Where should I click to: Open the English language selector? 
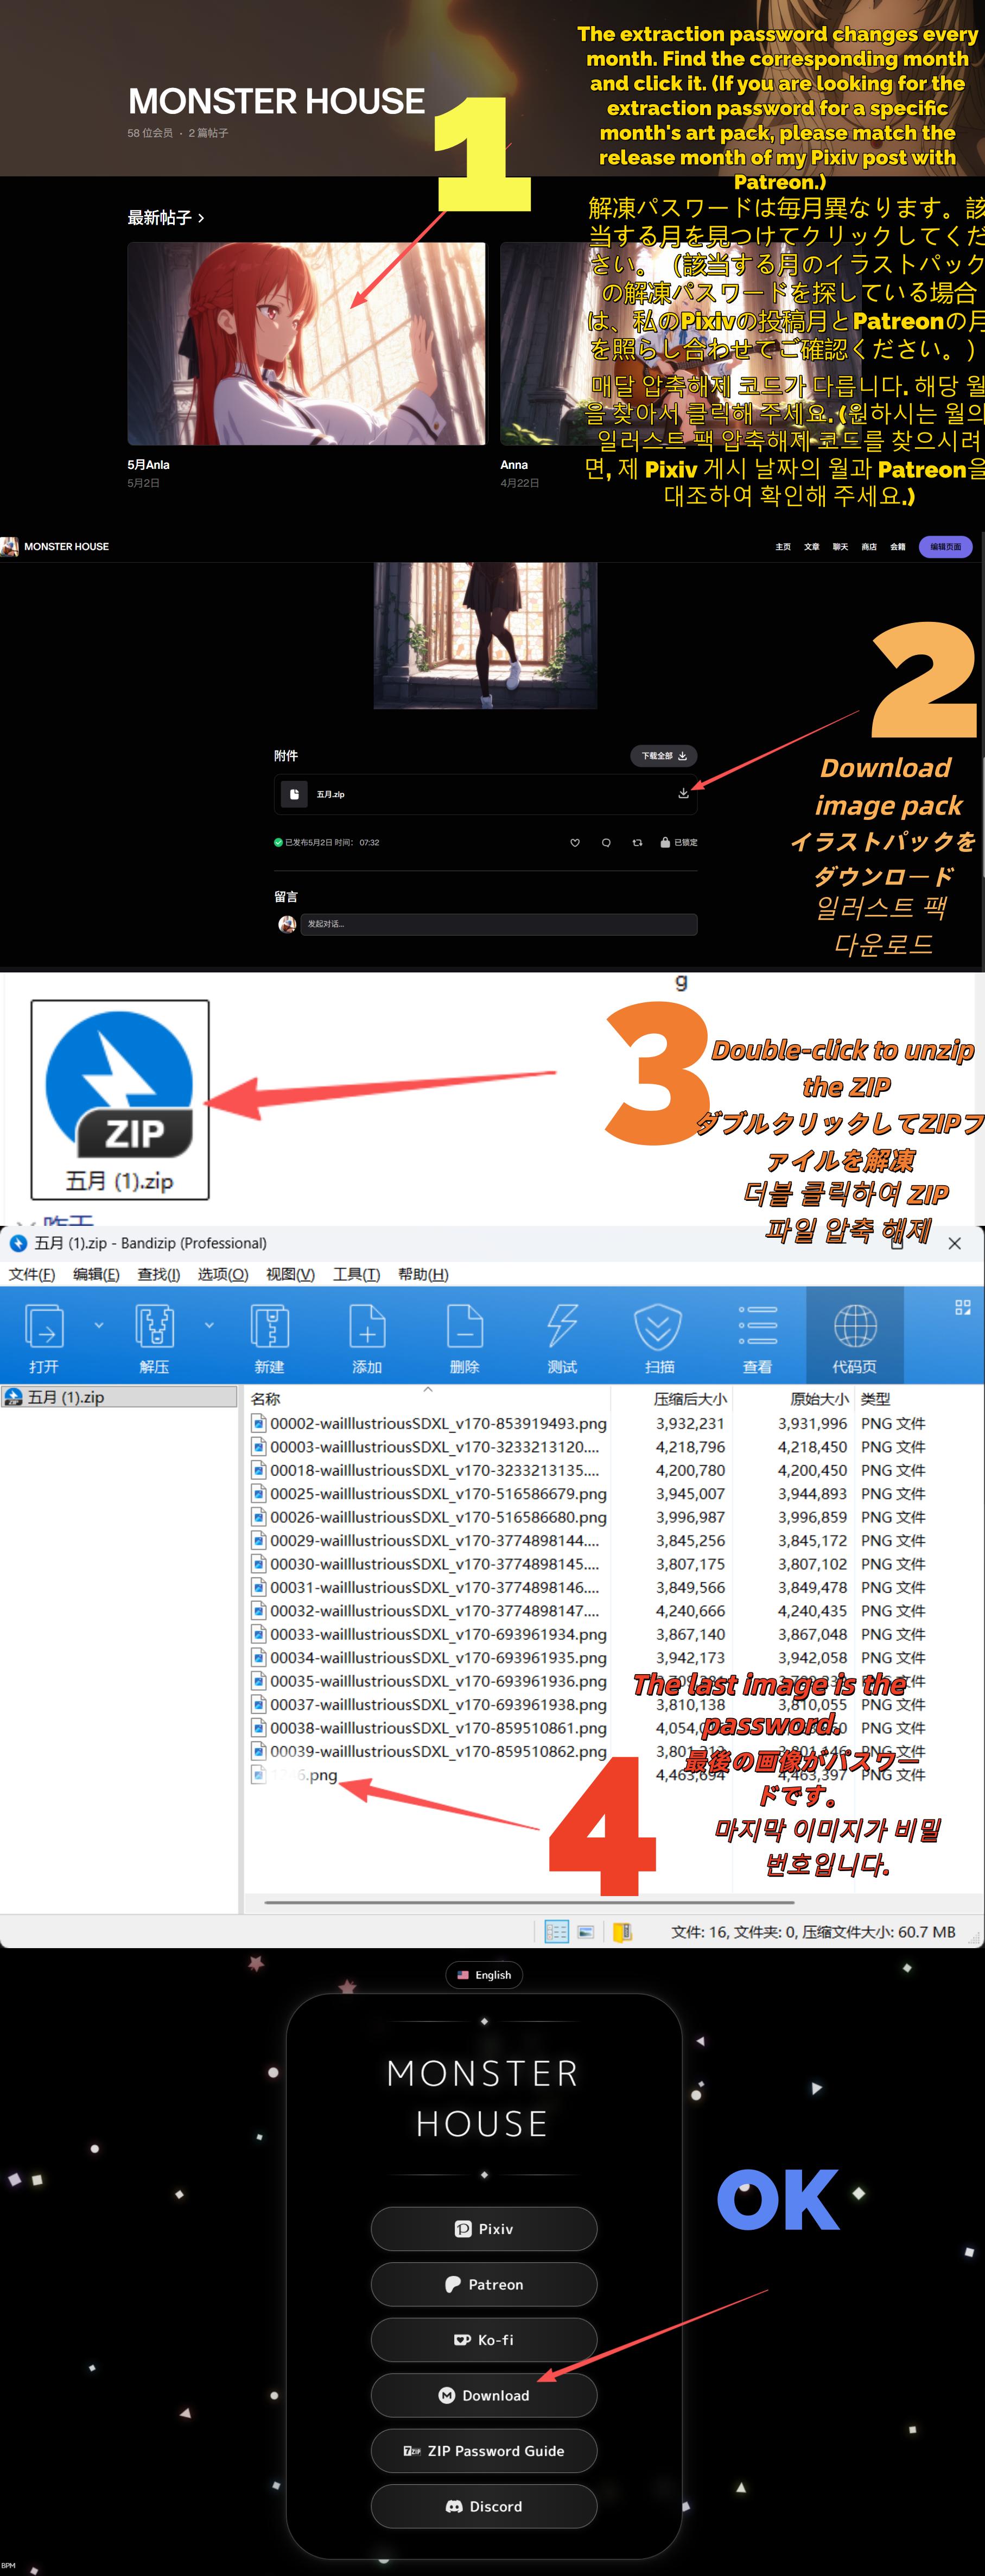[484, 1975]
